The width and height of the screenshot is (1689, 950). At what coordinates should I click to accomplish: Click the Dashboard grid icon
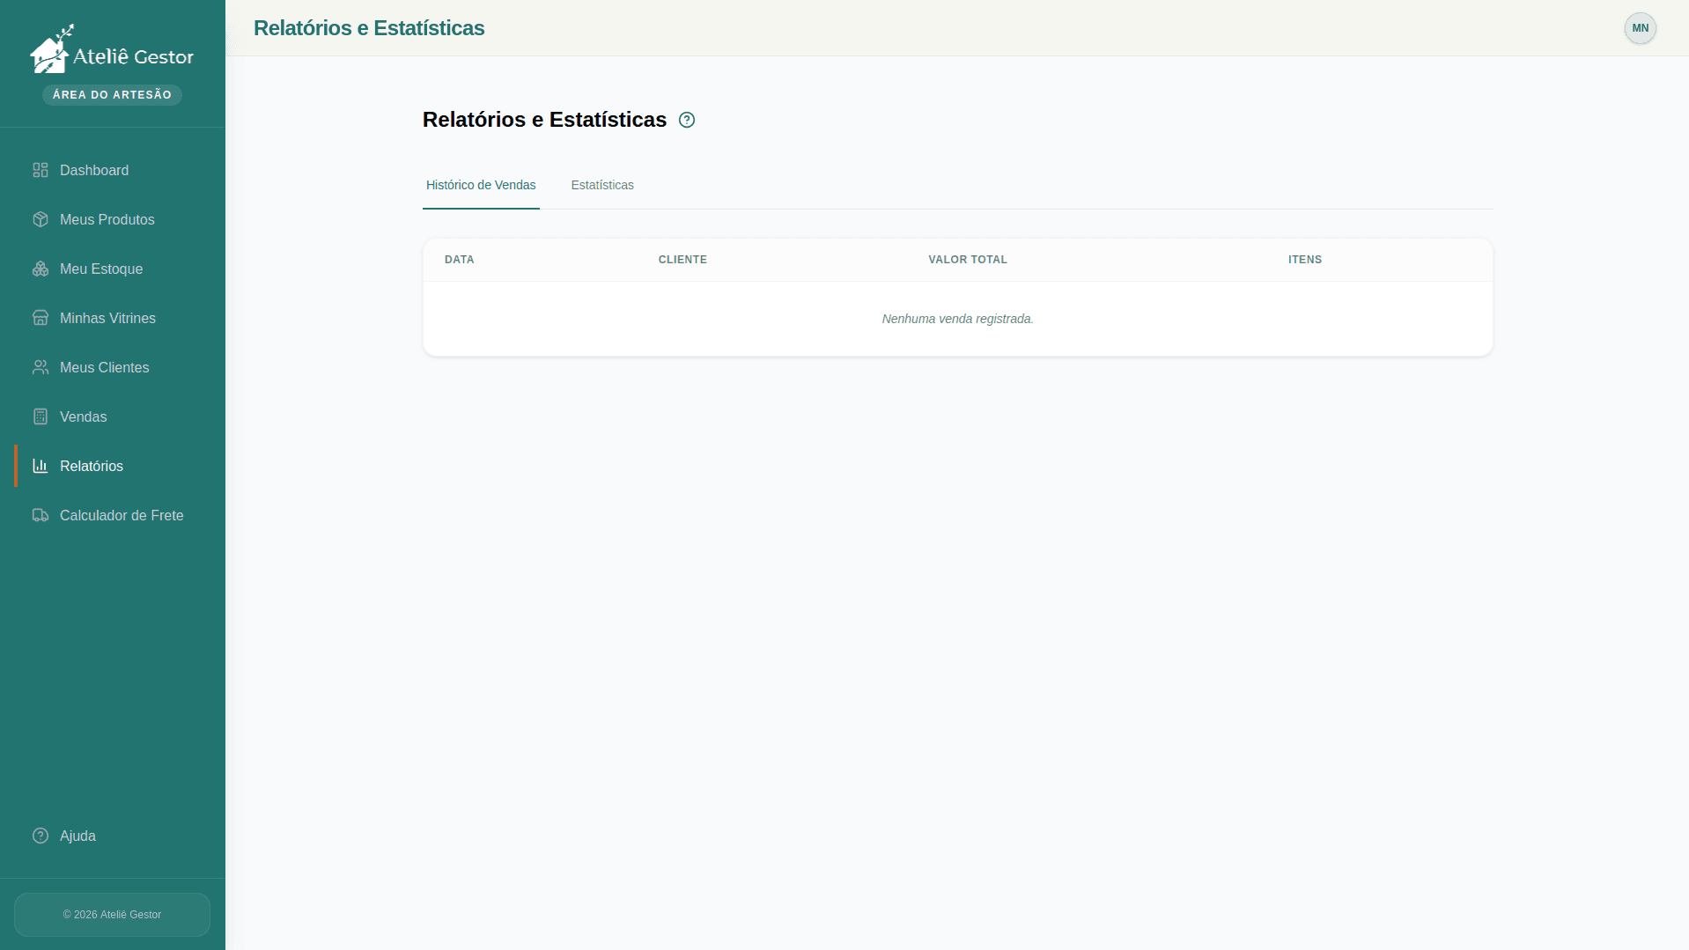[41, 170]
